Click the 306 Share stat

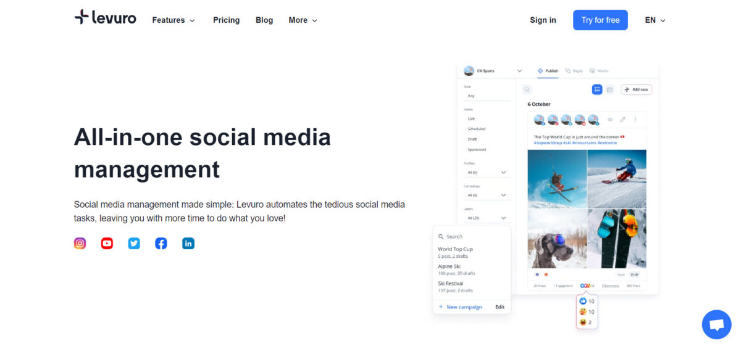[634, 286]
